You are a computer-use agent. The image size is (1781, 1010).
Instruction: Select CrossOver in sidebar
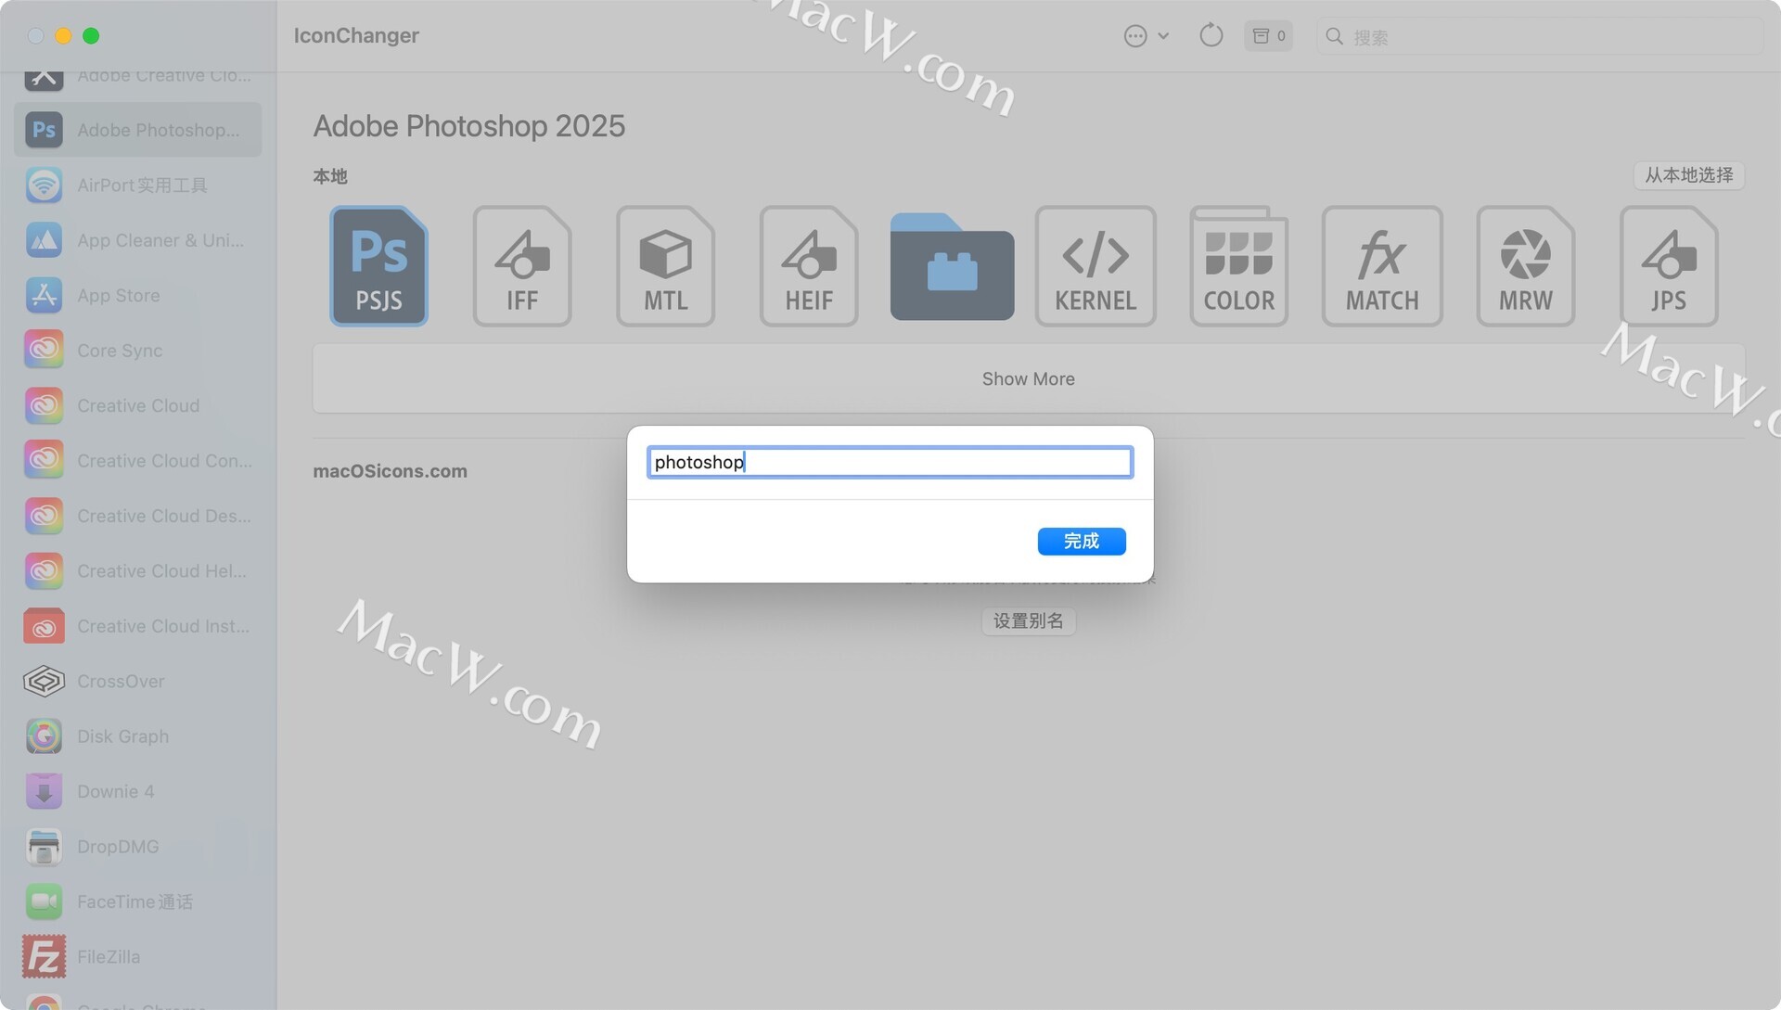tap(137, 681)
